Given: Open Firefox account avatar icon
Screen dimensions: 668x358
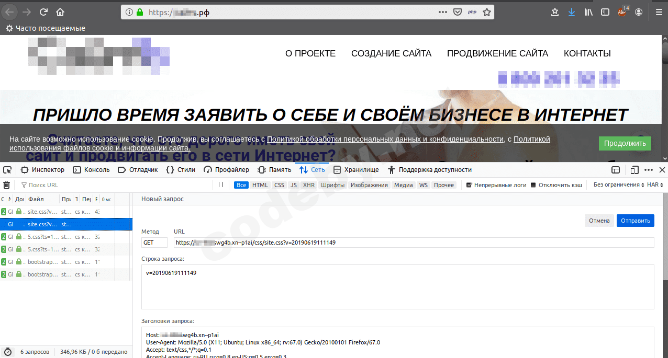Looking at the screenshot, I should (x=638, y=12).
